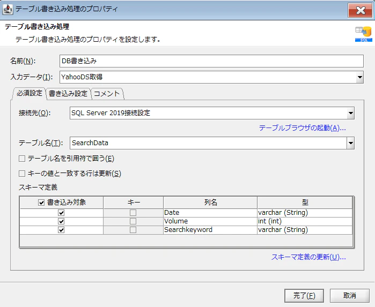375x307 pixels.
Task: Select the Volume column name cell
Action: point(210,221)
